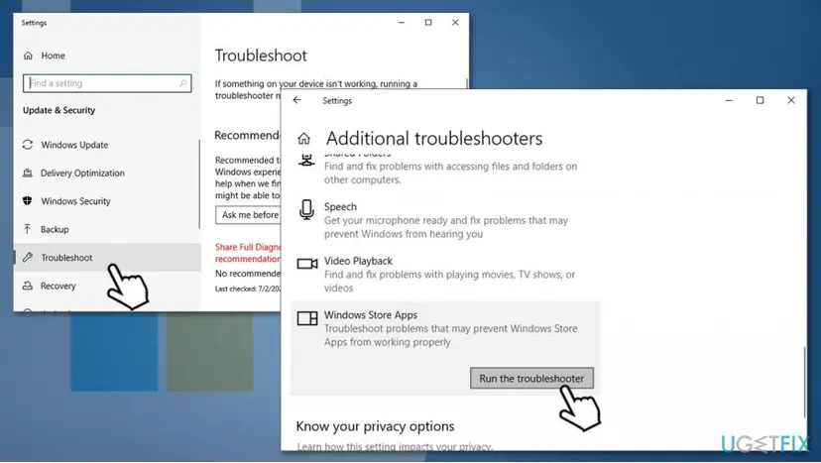Click the Windows Security shield icon

28,200
